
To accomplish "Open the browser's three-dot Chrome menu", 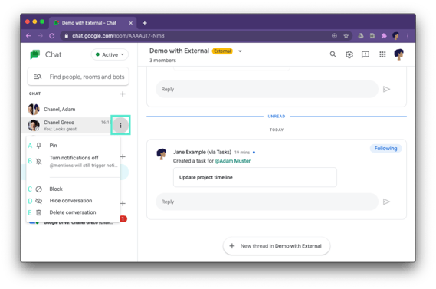I will click(408, 36).
